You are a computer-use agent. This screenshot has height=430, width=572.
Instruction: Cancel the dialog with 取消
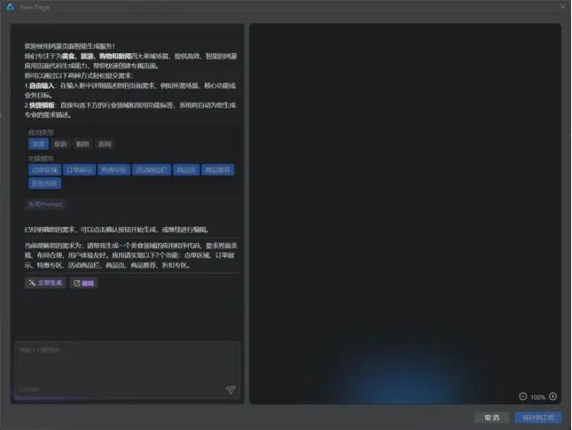click(x=492, y=418)
